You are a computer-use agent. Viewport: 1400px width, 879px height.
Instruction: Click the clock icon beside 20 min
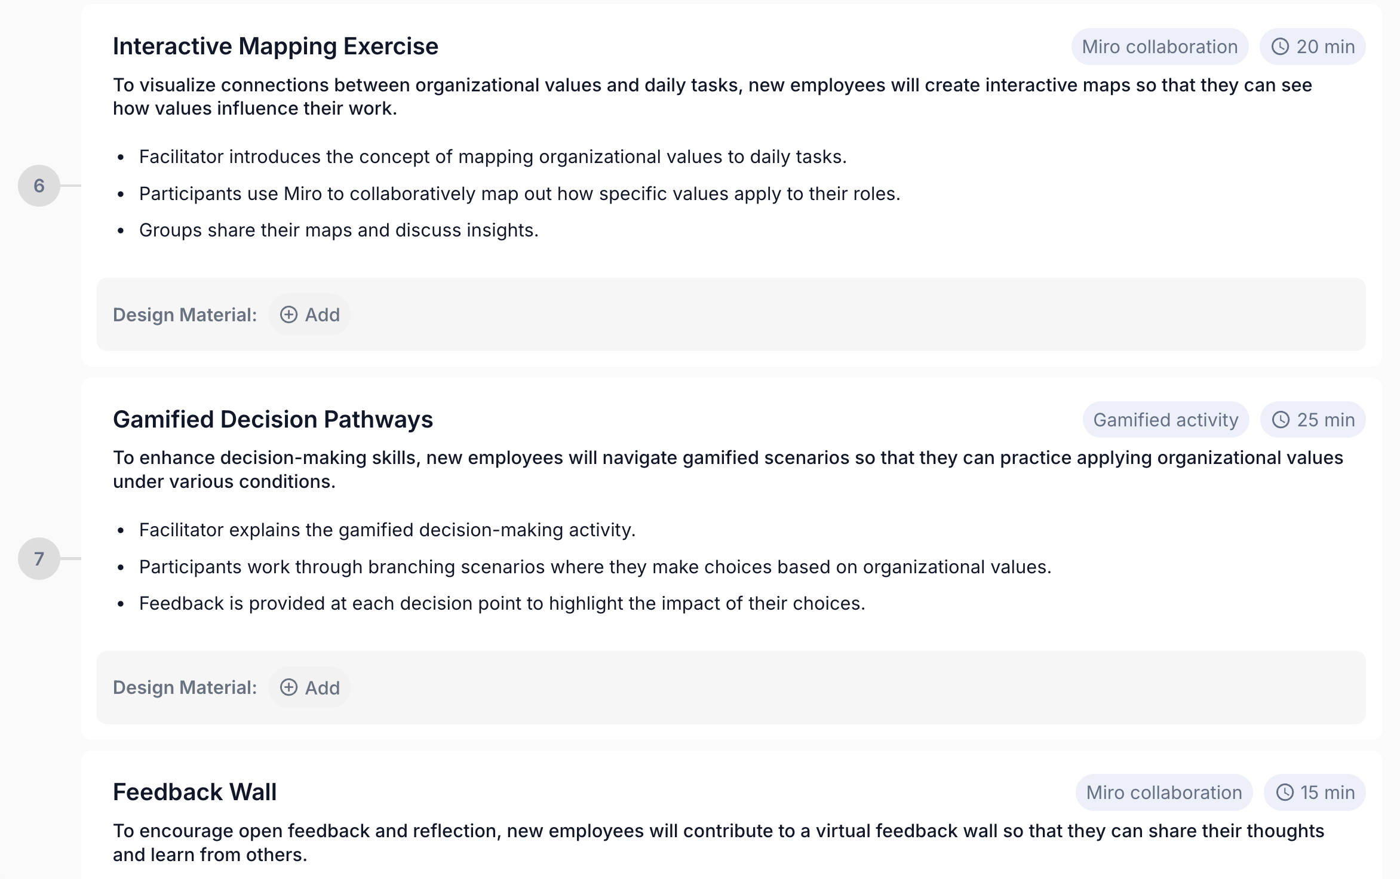tap(1280, 47)
